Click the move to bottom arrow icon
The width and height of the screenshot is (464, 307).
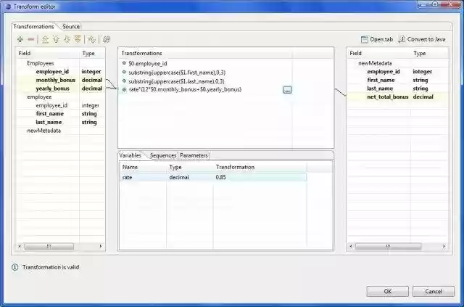pyautogui.click(x=77, y=39)
